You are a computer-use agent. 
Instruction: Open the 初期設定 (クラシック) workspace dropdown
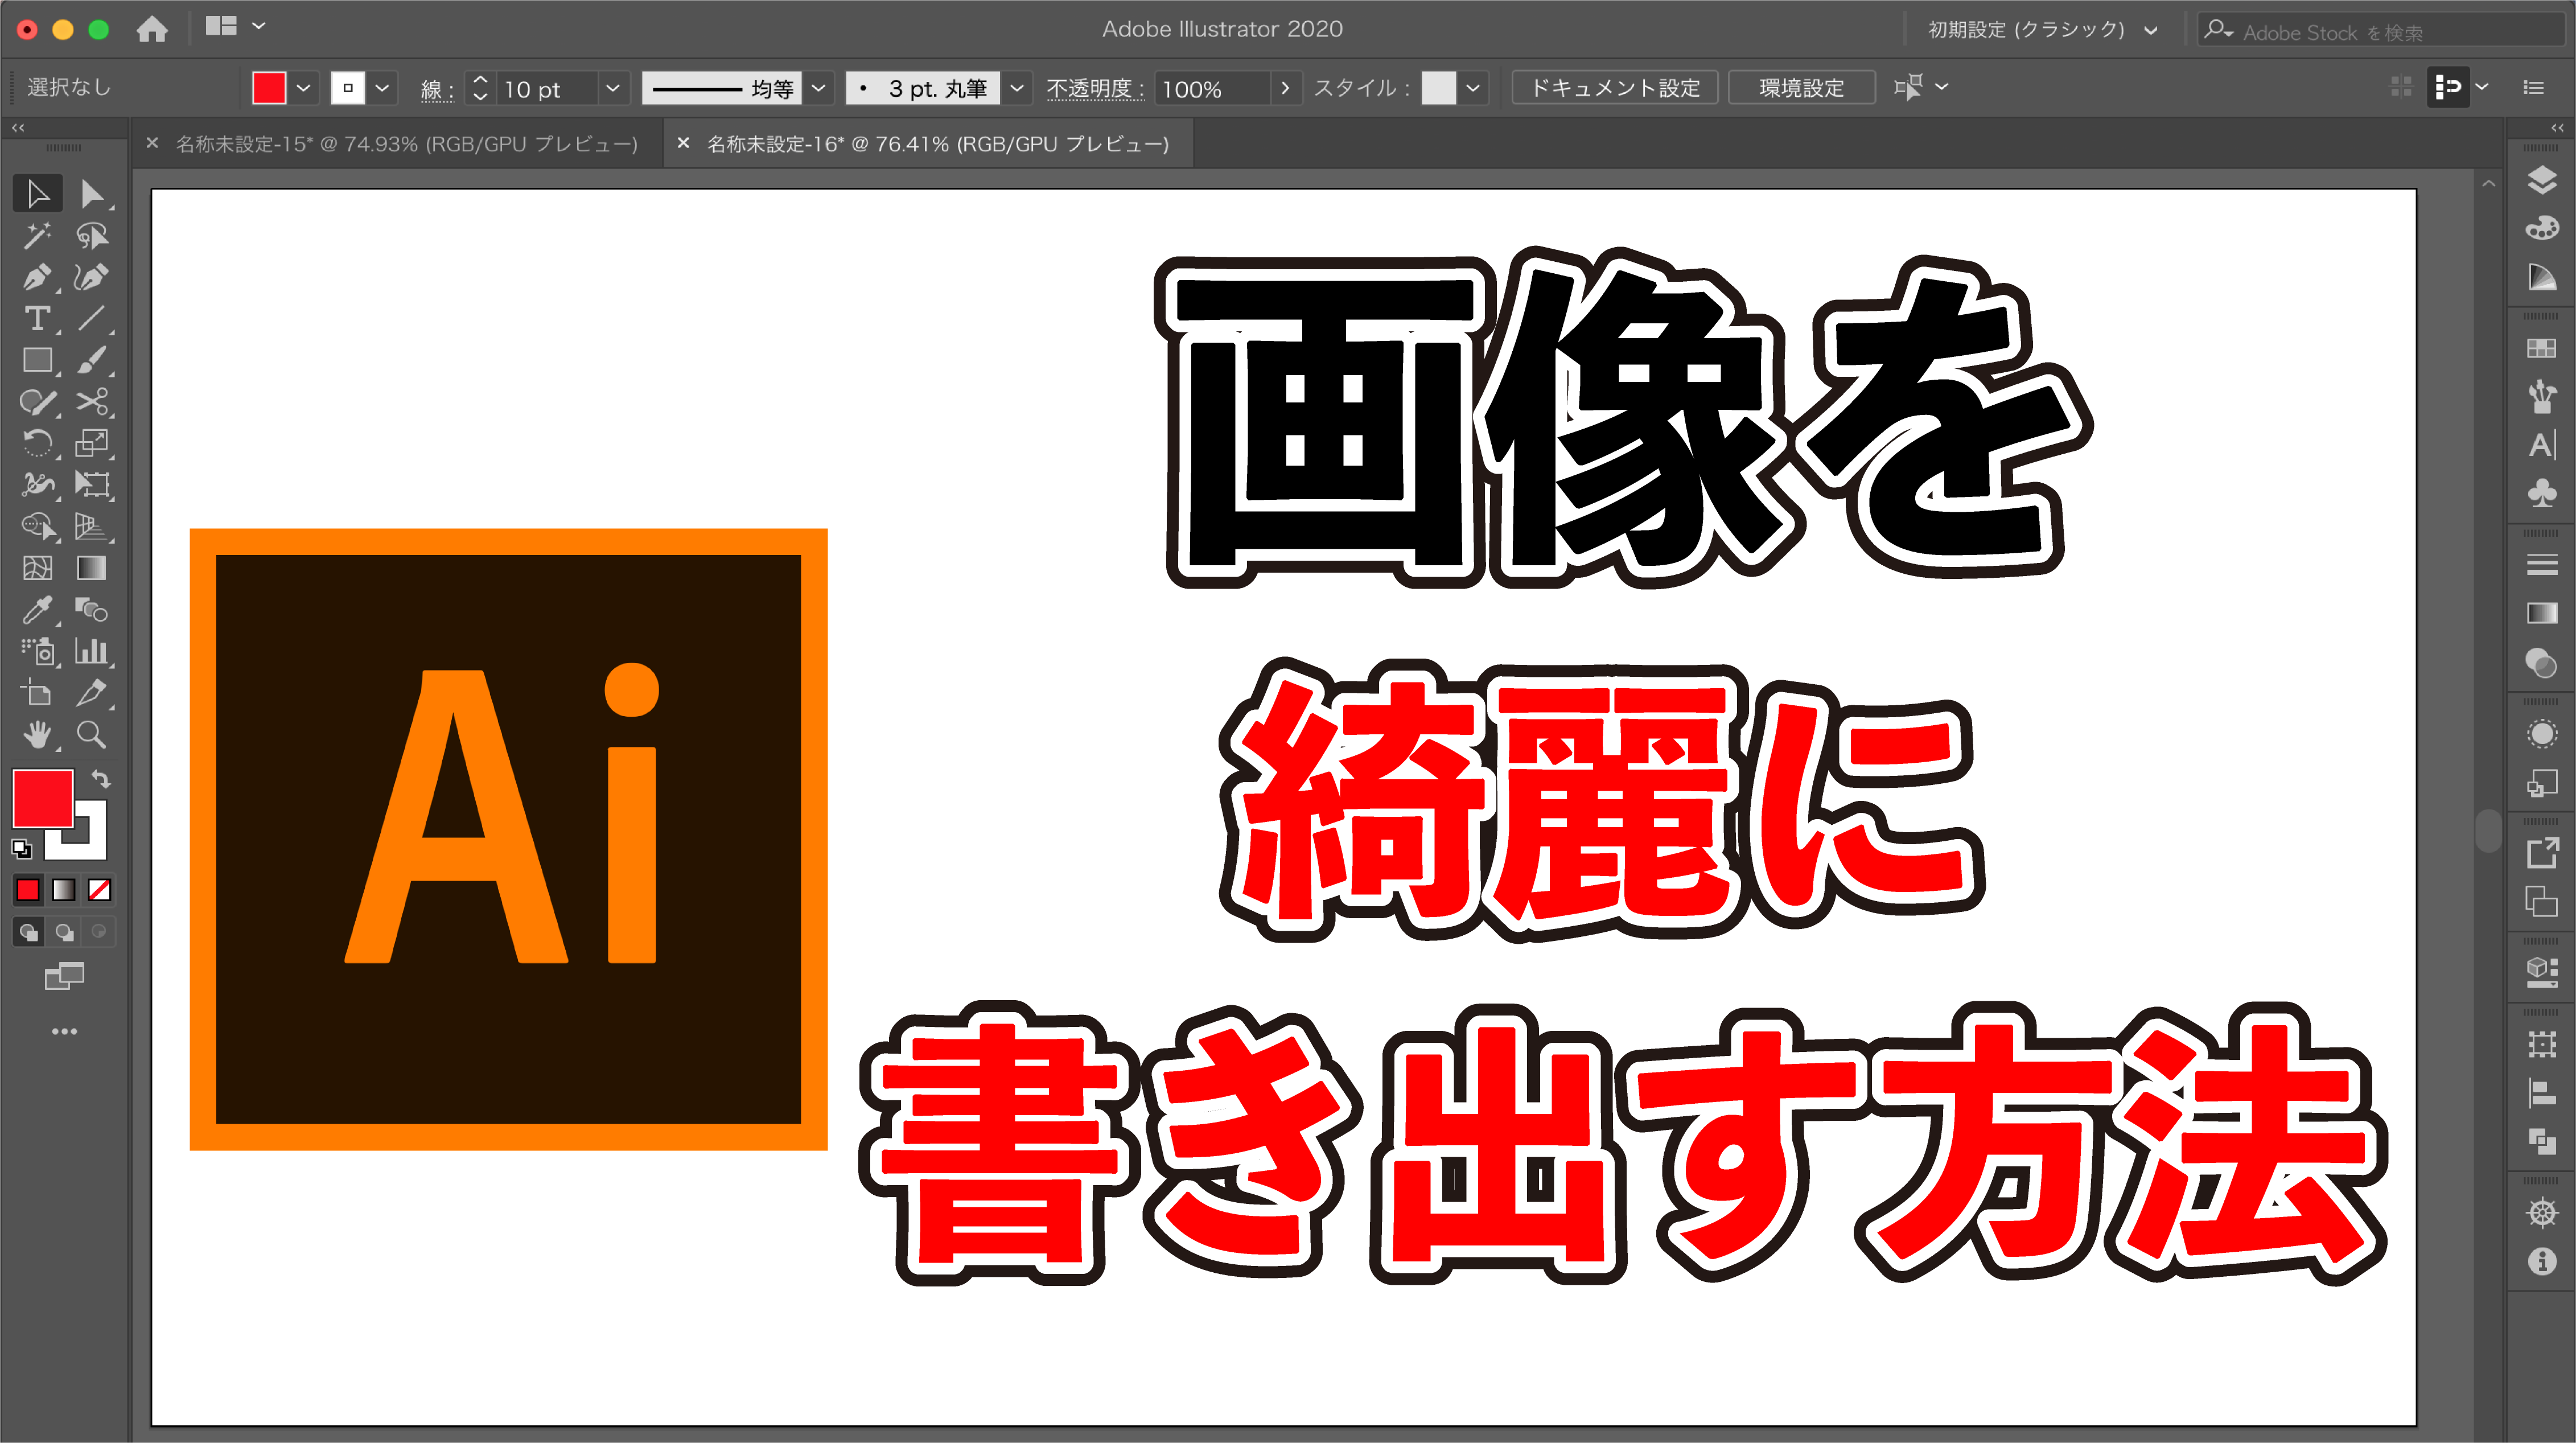tap(2042, 30)
